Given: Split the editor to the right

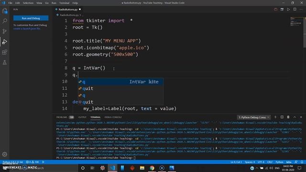Looking at the screenshot, I should [x=295, y=10].
